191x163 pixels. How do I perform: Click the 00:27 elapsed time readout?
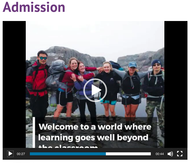click(21, 154)
